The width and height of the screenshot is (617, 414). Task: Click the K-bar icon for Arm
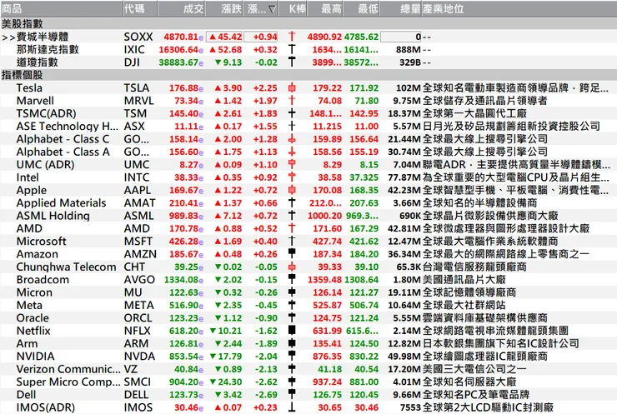click(x=292, y=343)
